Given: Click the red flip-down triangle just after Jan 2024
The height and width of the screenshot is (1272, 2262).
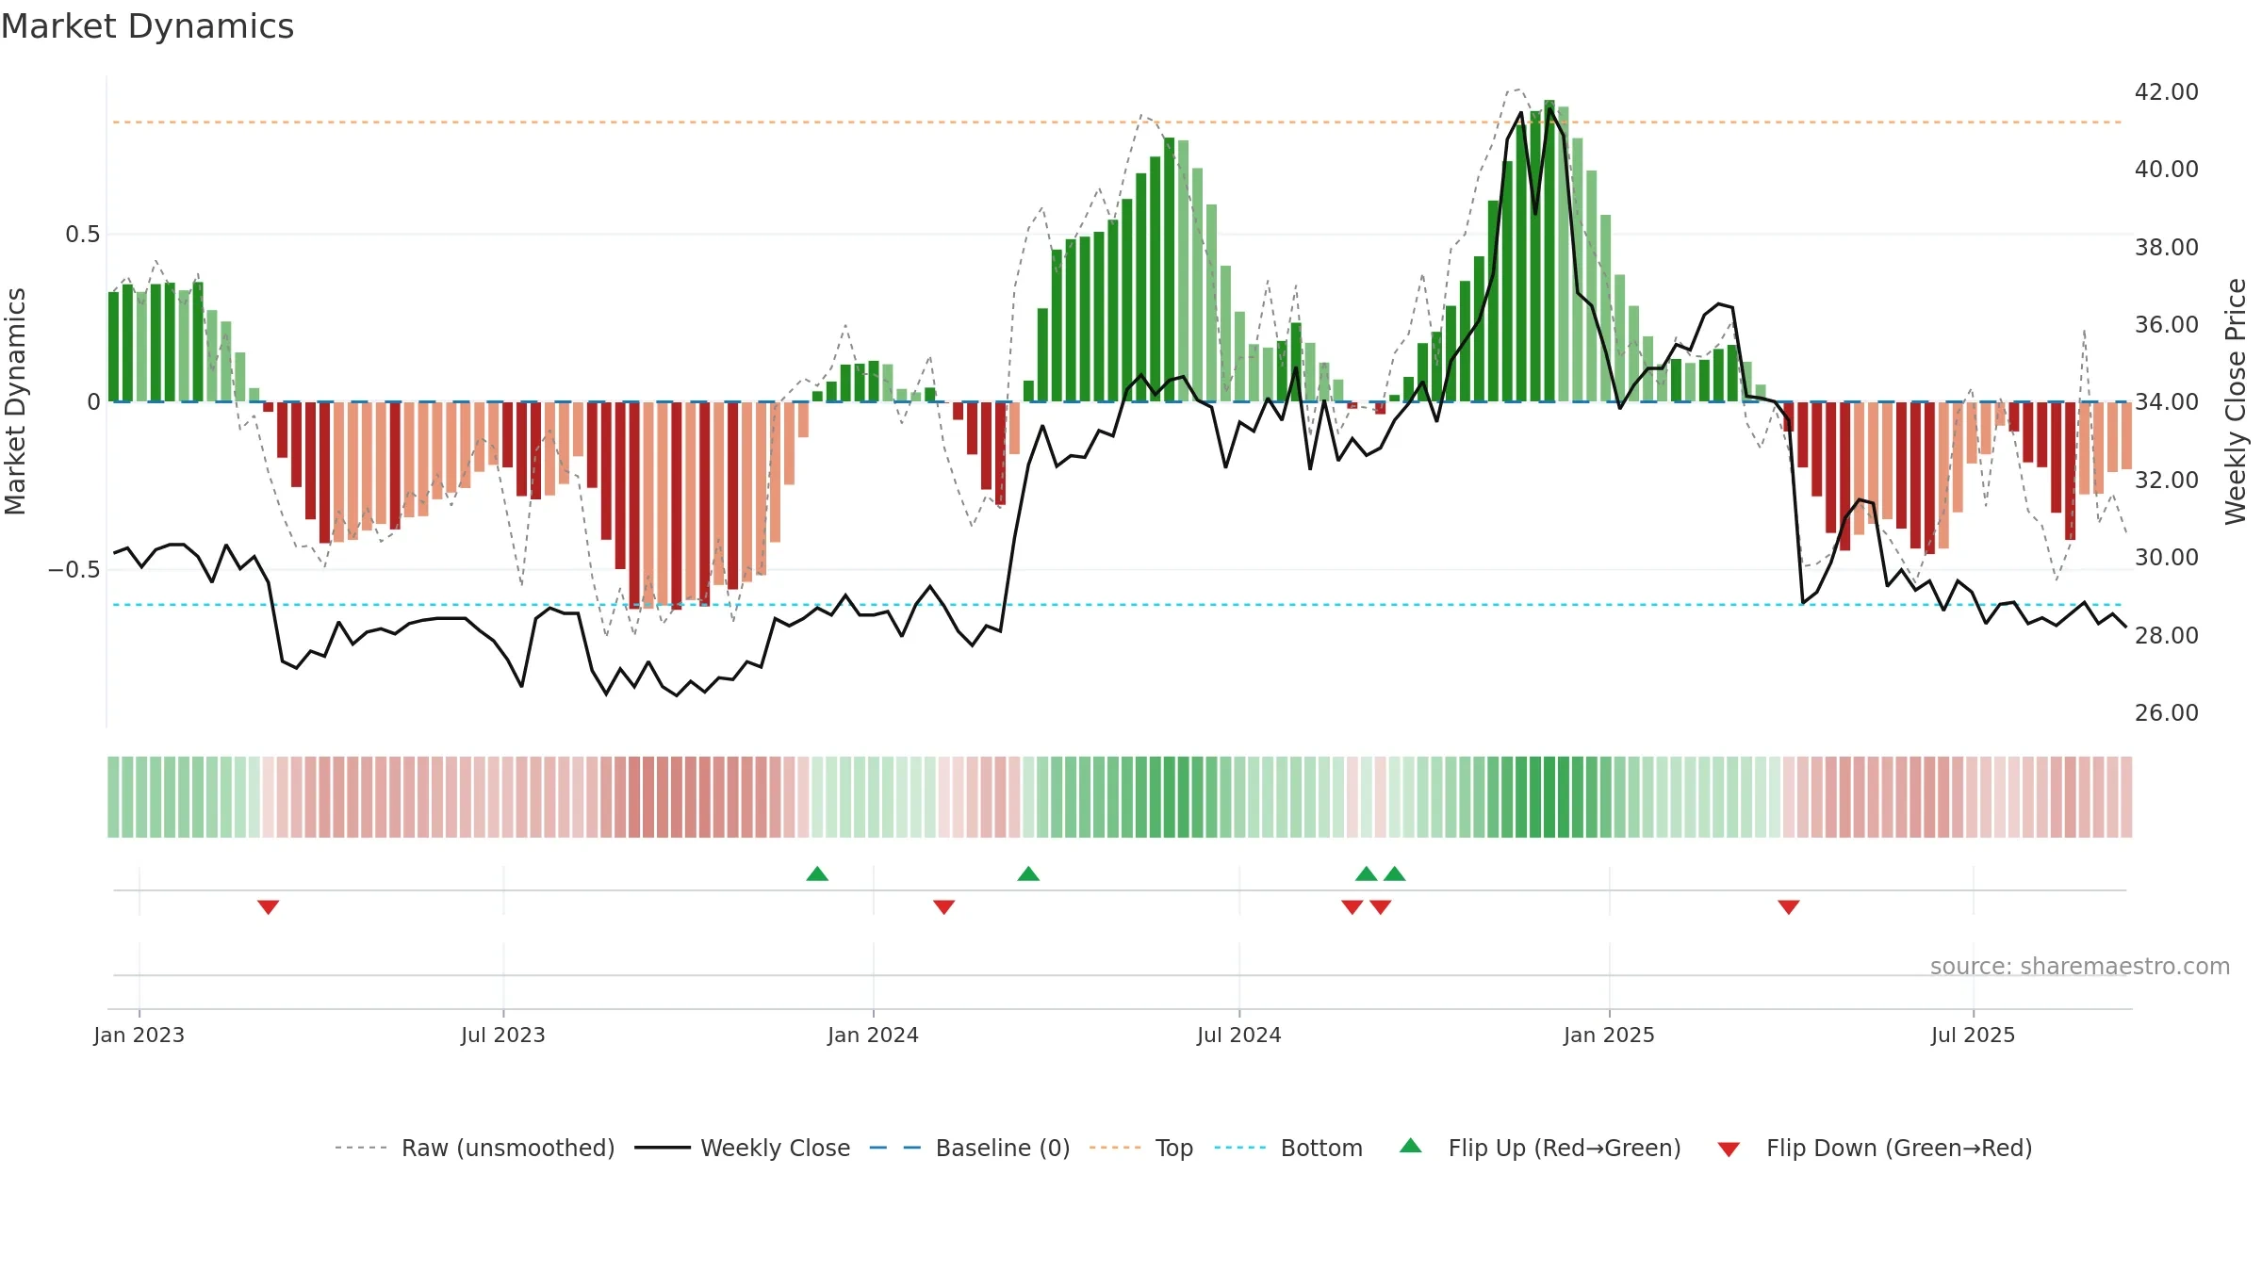Looking at the screenshot, I should coord(944,906).
